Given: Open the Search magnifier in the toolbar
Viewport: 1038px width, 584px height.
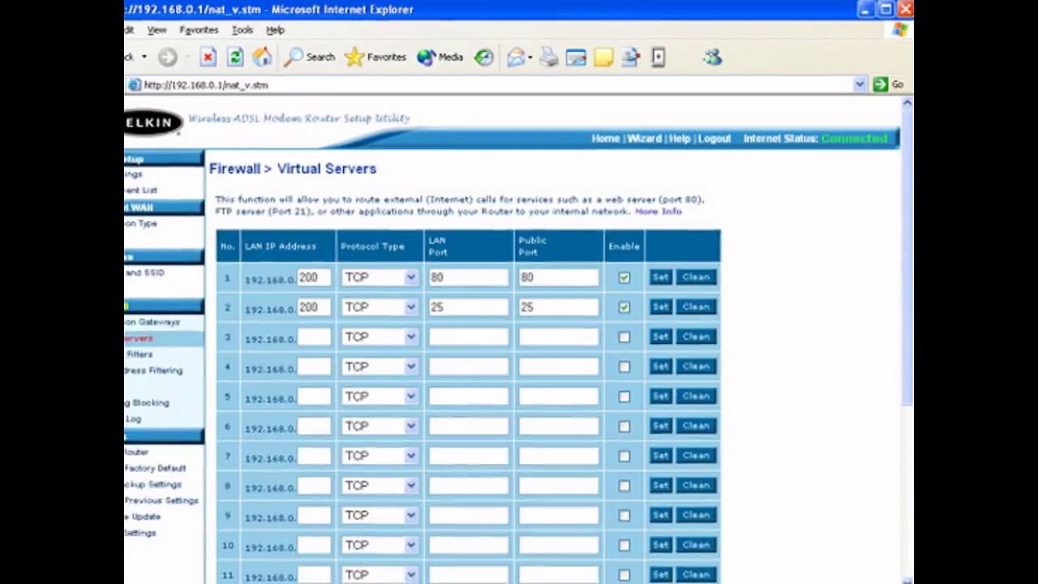Looking at the screenshot, I should (309, 57).
